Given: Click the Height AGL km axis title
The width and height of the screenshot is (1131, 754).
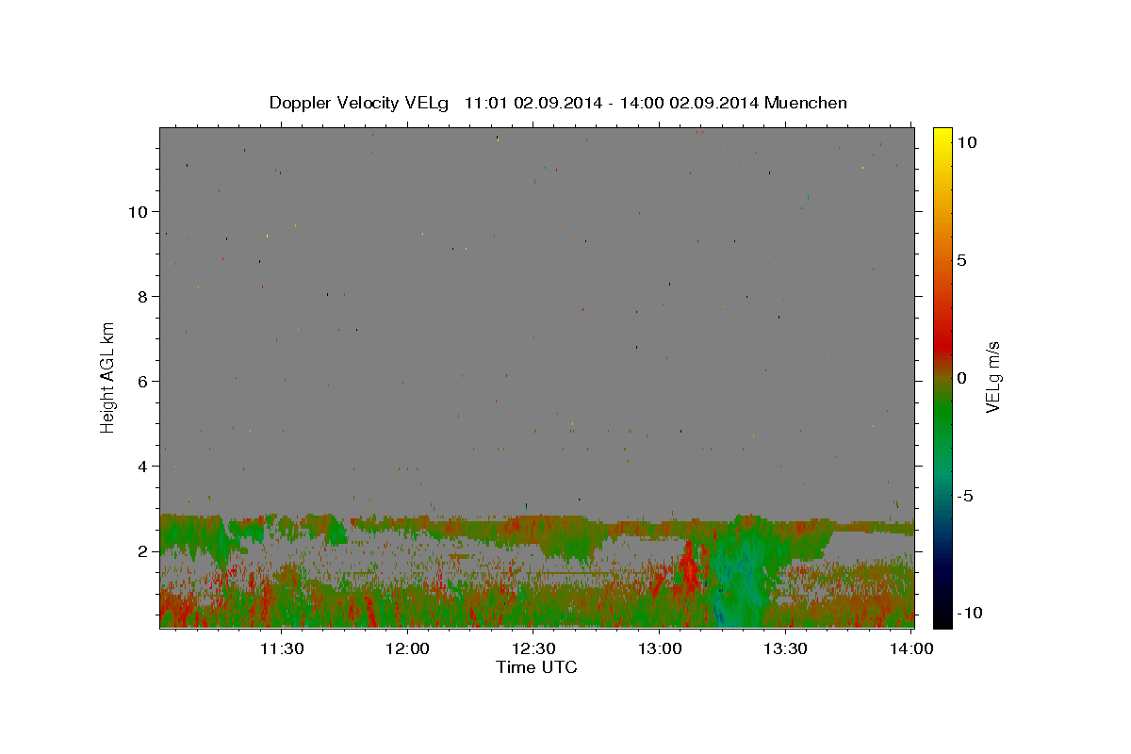Looking at the screenshot, I should [x=108, y=377].
